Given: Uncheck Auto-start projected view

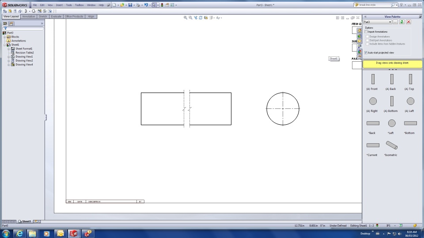Looking at the screenshot, I should (x=366, y=52).
